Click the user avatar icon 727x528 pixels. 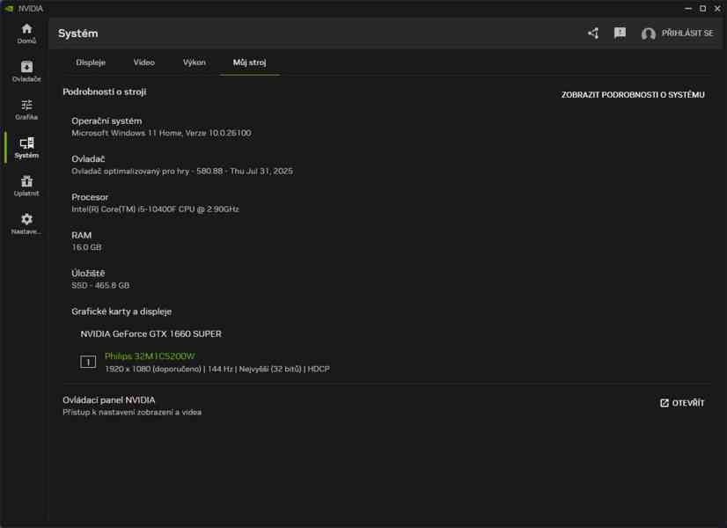click(648, 33)
